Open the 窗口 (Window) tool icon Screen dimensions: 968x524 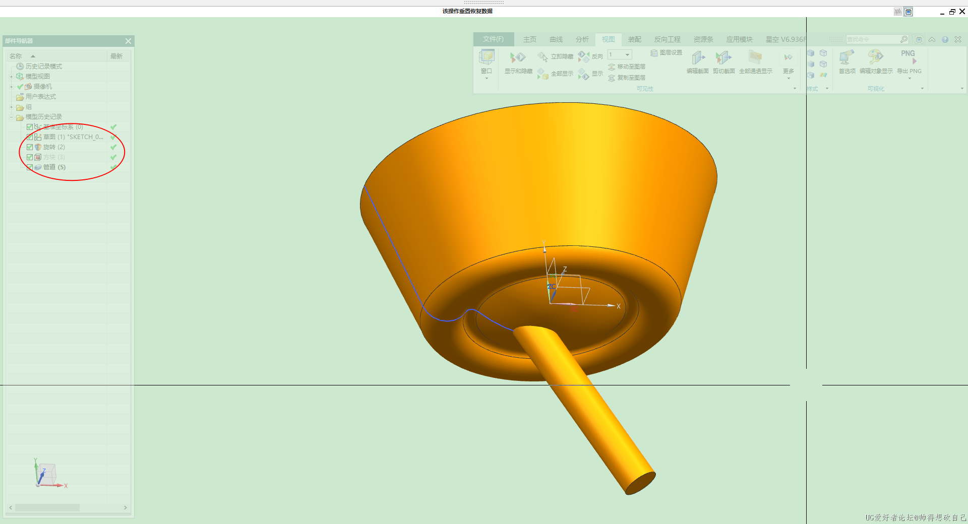point(487,57)
